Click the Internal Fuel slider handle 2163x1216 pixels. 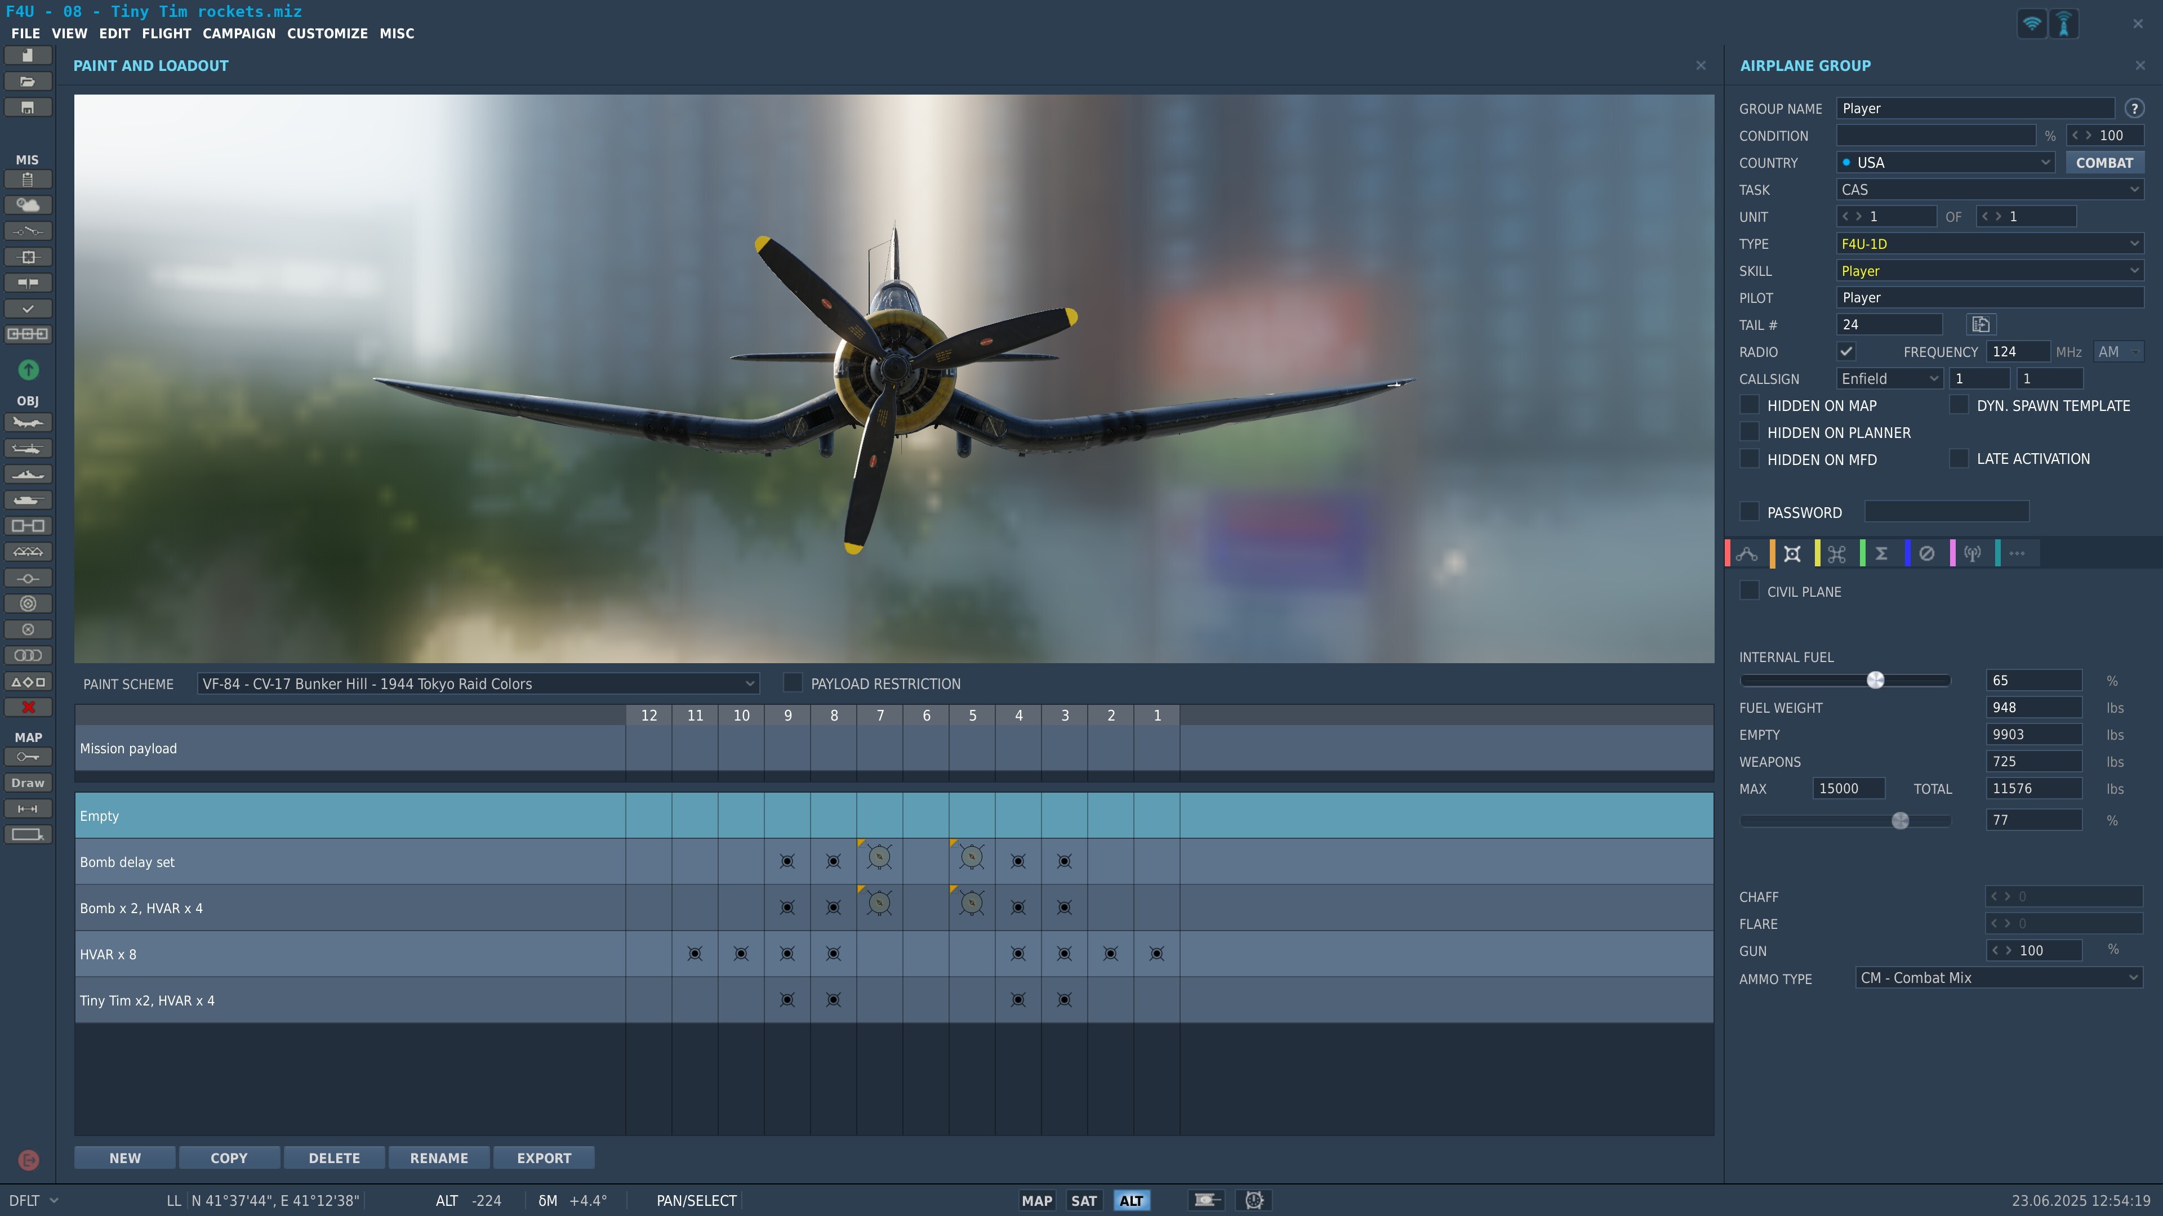(1875, 681)
